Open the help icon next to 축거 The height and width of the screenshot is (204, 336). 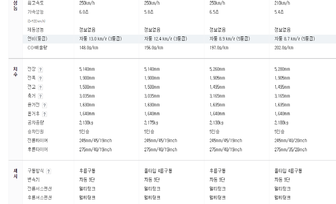(x=40, y=97)
